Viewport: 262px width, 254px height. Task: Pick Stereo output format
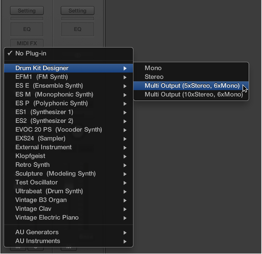[x=191, y=77]
